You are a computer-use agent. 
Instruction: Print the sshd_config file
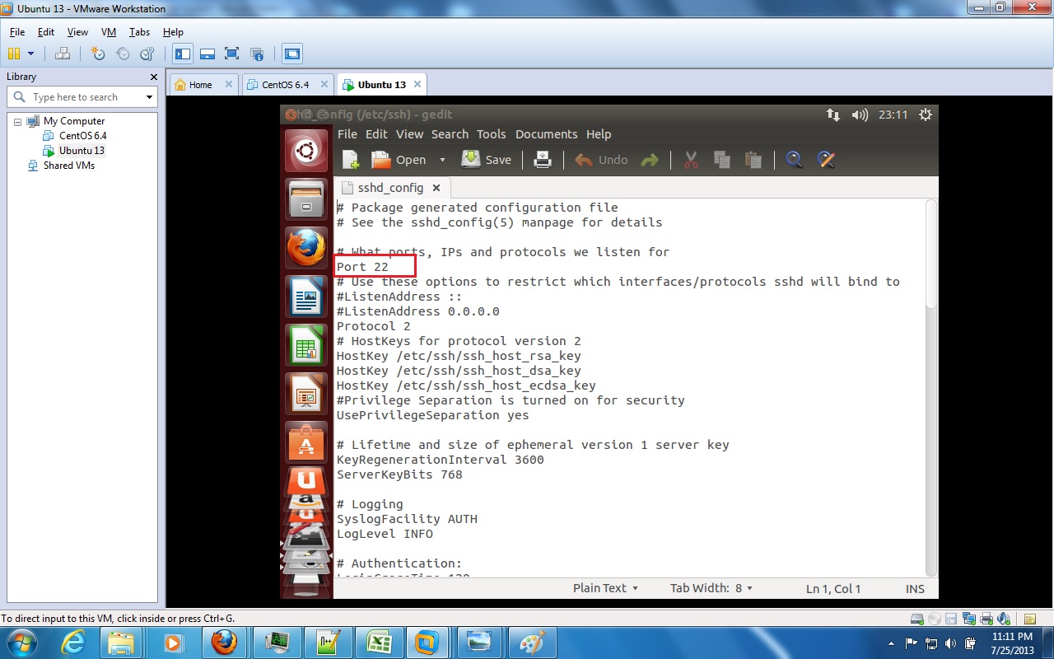542,159
